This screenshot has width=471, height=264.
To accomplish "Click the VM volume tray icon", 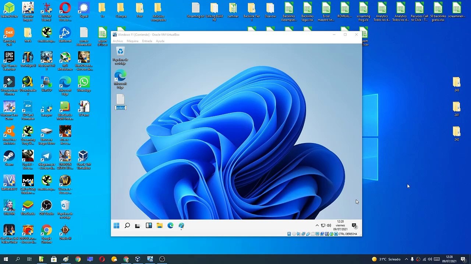I will [329, 225].
